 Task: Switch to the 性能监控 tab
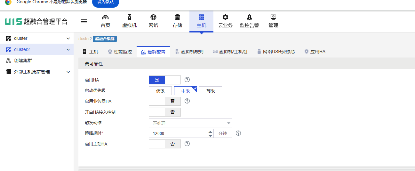(120, 52)
